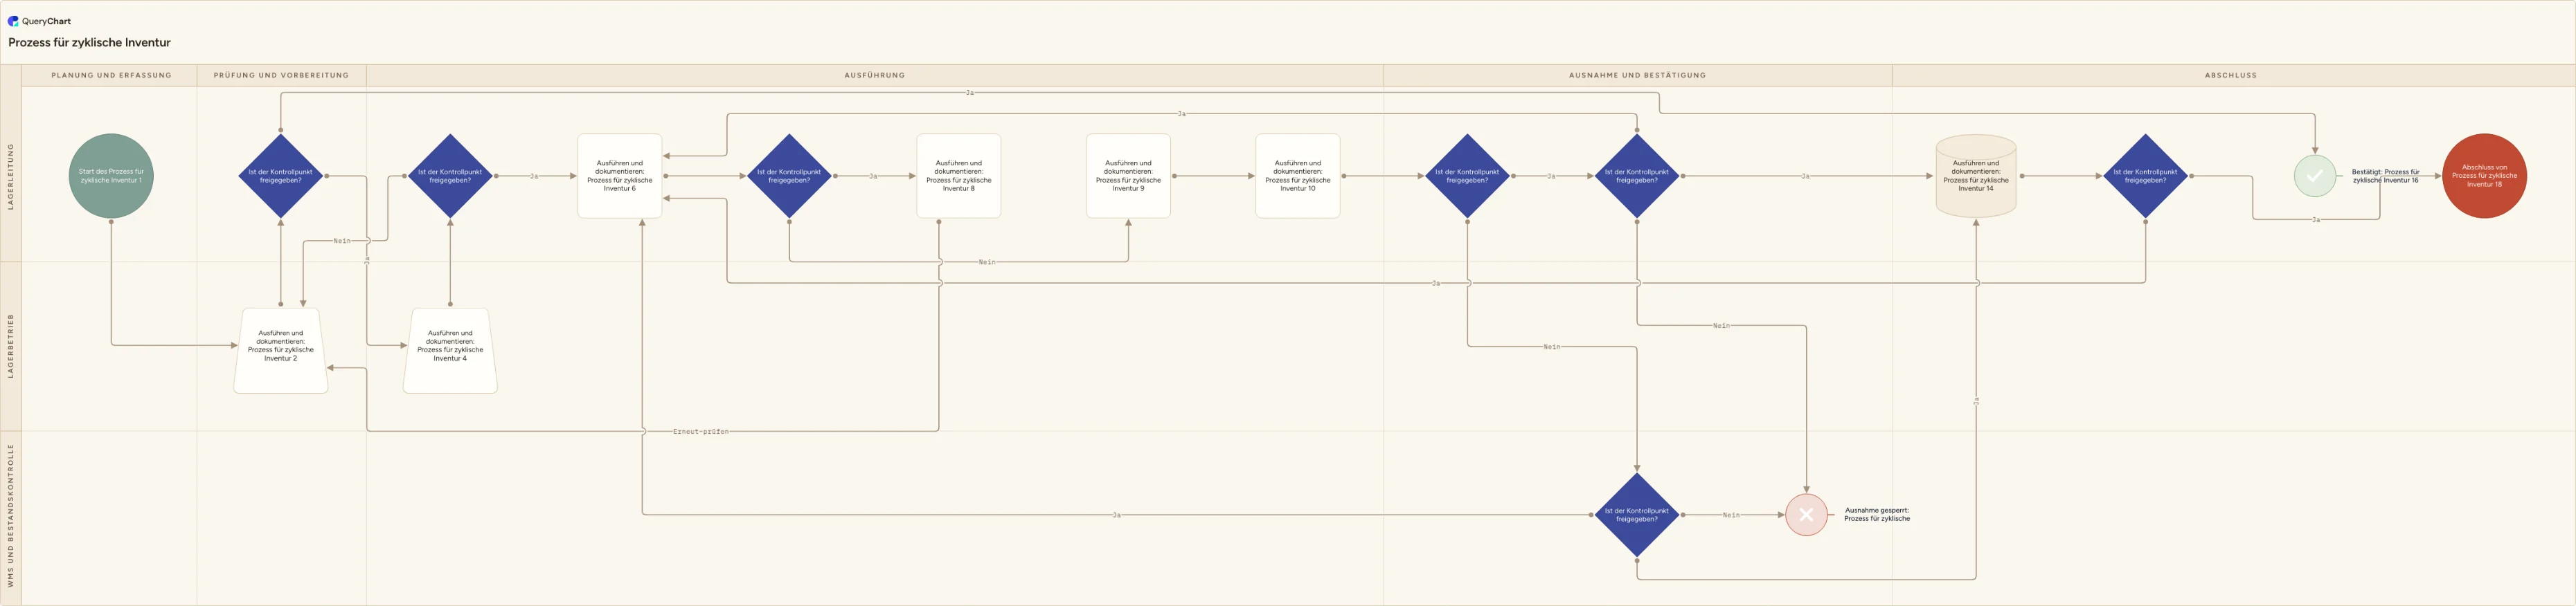Click the process box Inventur 2
Viewport: 2576px width, 606px height.
tap(281, 349)
